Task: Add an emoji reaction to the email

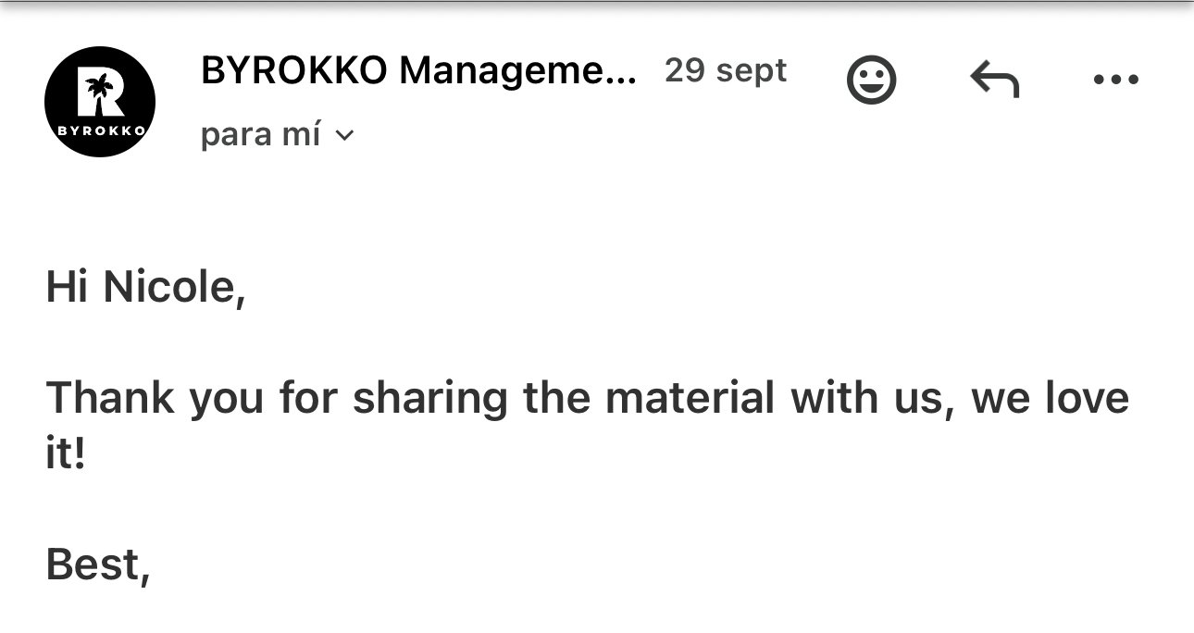Action: click(871, 81)
